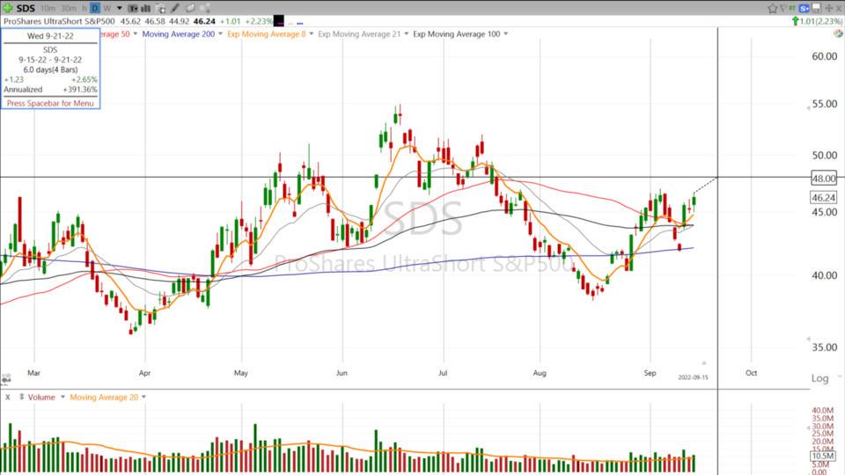This screenshot has width=845, height=475.
Task: Click the Log scale toggle label
Action: coord(819,378)
